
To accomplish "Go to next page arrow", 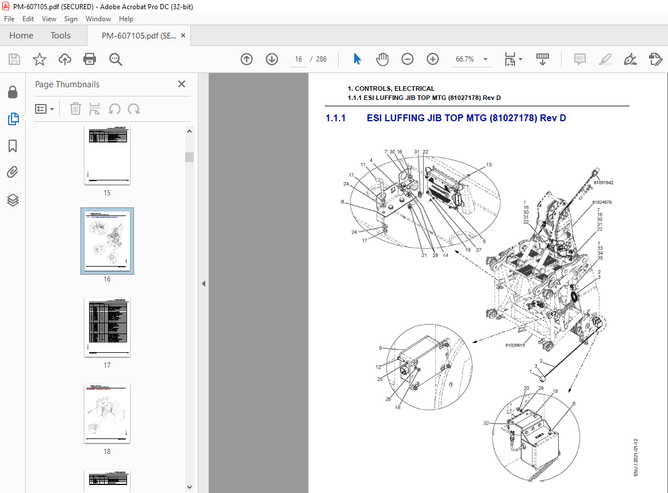I will (x=272, y=59).
